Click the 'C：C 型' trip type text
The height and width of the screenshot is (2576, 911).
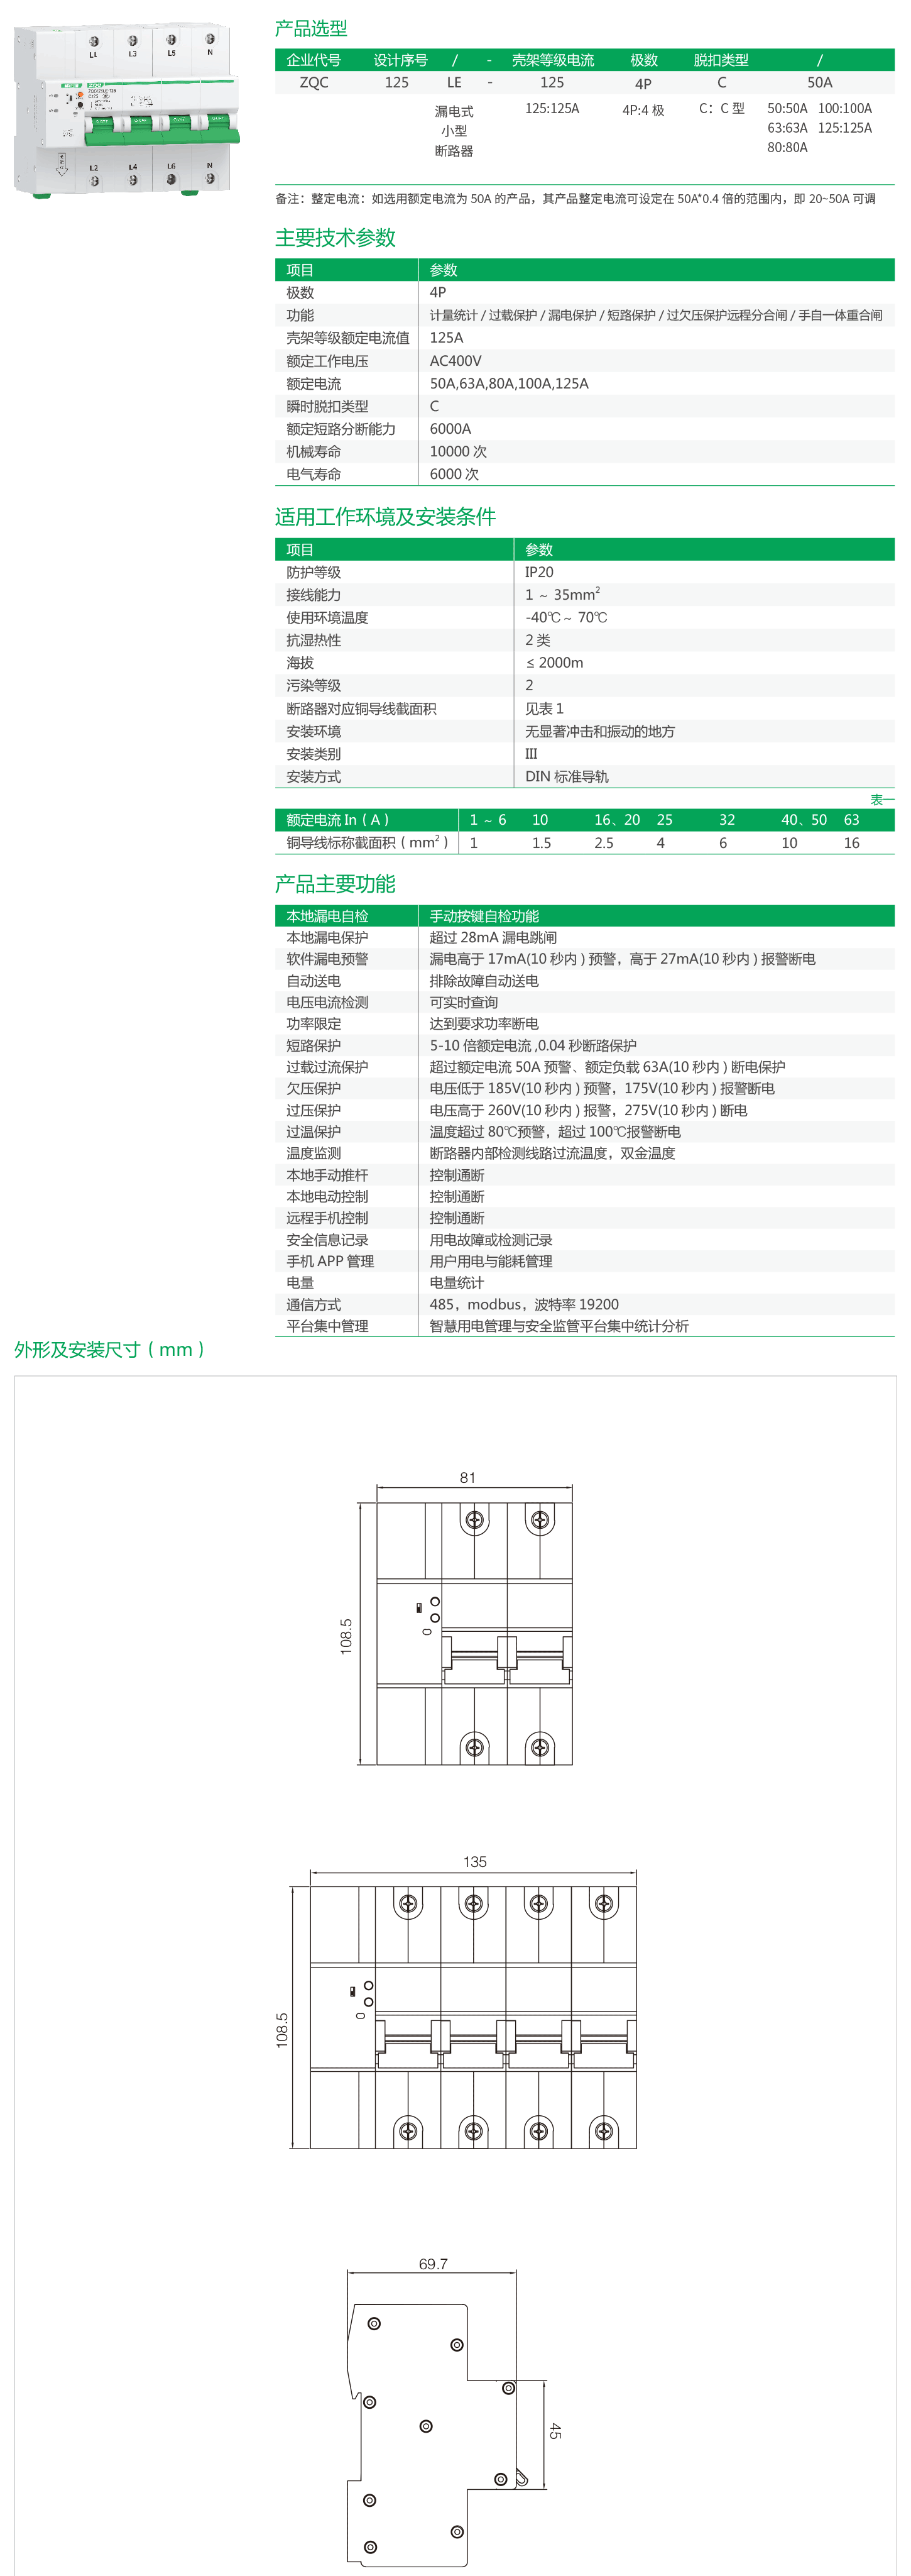[721, 108]
